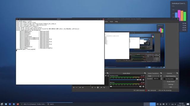Move source up with the Sources up arrow
The height and width of the screenshot is (106, 190).
[x=102, y=87]
